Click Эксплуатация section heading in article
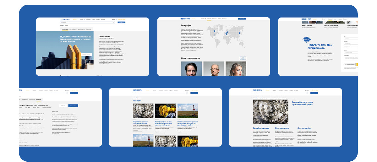The width and height of the screenshot is (377, 162). 282,128
